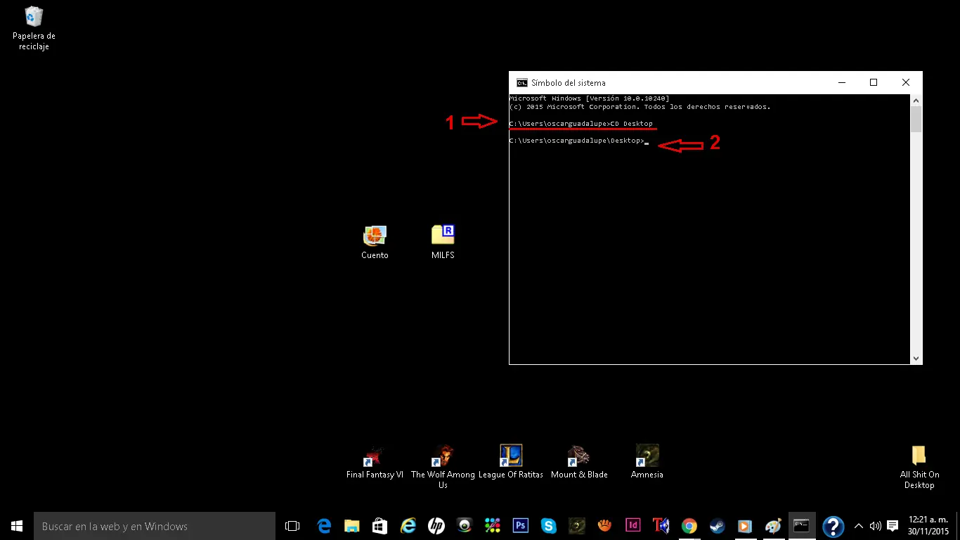Open the volume control in the tray
960x540 pixels.
tap(875, 526)
